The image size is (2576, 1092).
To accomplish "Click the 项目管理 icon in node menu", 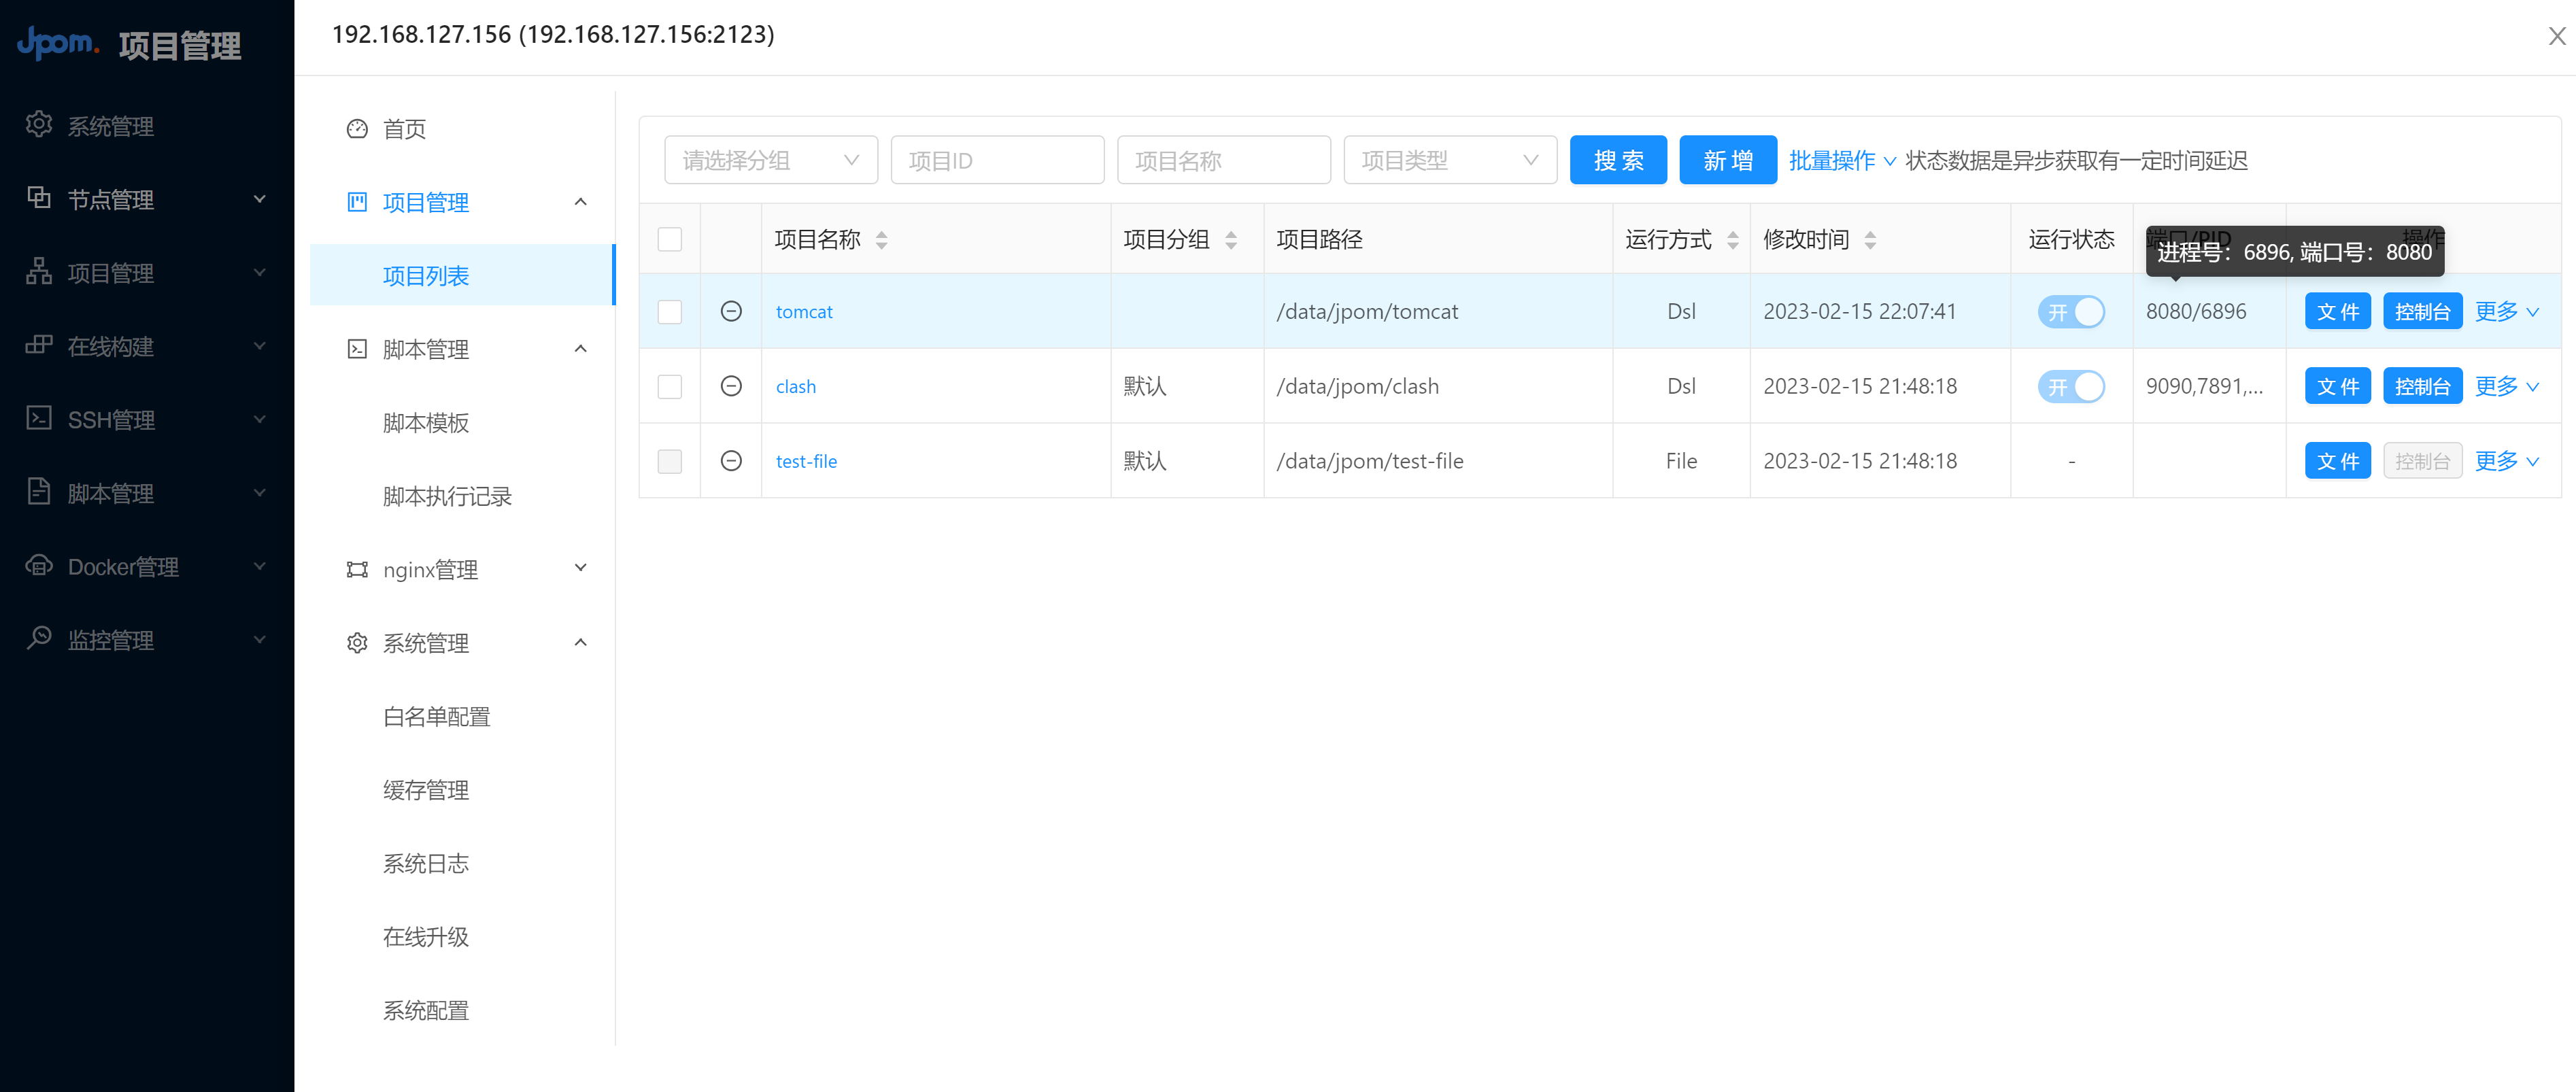I will [x=357, y=202].
